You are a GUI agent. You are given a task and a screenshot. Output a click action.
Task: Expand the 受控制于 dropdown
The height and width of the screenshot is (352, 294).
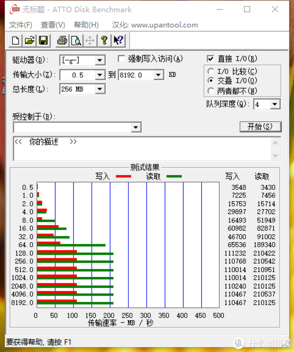pos(136,127)
